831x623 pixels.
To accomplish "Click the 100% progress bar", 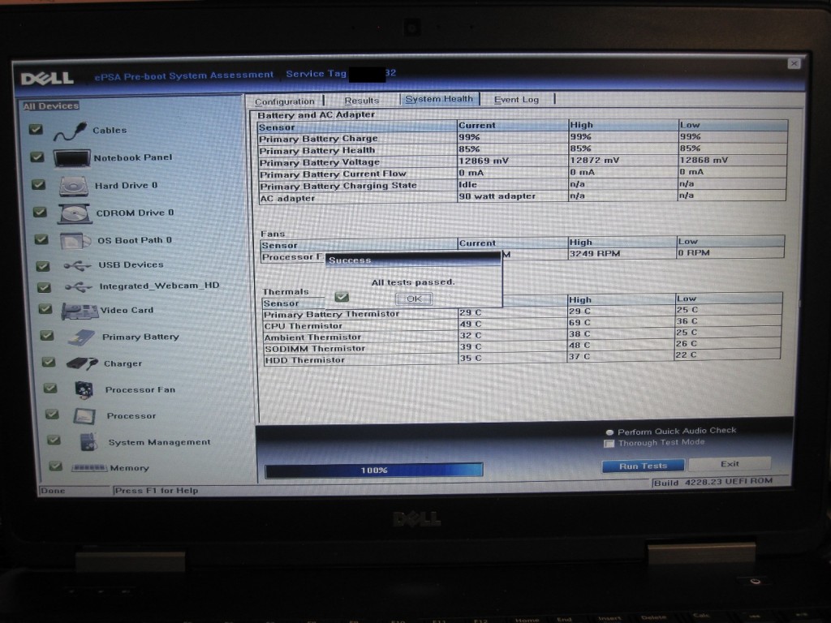I will [x=374, y=470].
